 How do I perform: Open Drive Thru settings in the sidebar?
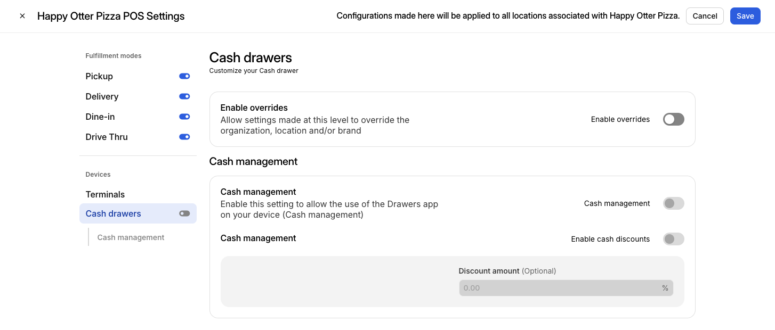click(x=107, y=137)
